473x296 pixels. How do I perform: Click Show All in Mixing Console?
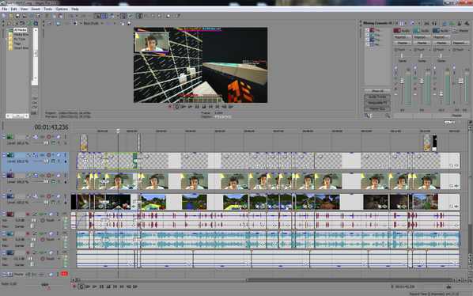pyautogui.click(x=377, y=91)
